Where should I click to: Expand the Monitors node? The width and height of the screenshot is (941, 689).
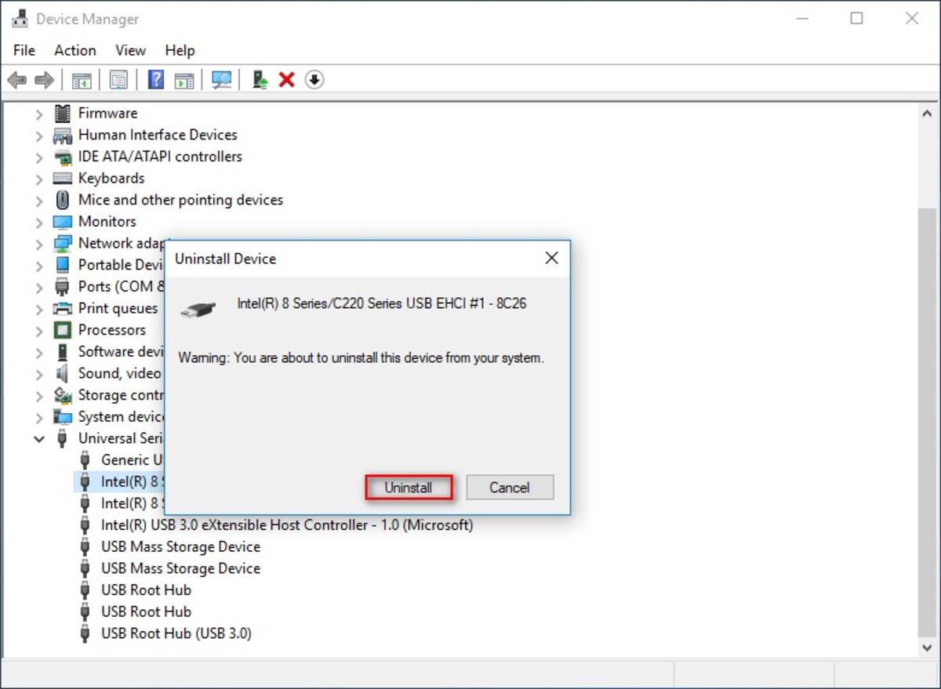pos(39,222)
